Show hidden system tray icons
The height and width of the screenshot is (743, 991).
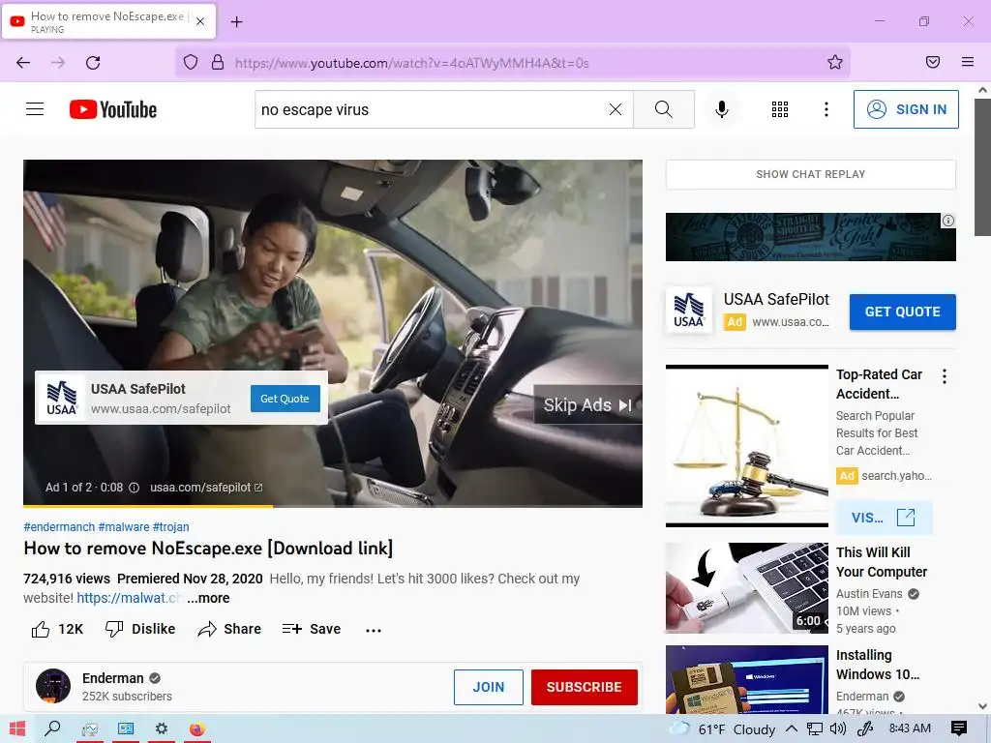[792, 729]
